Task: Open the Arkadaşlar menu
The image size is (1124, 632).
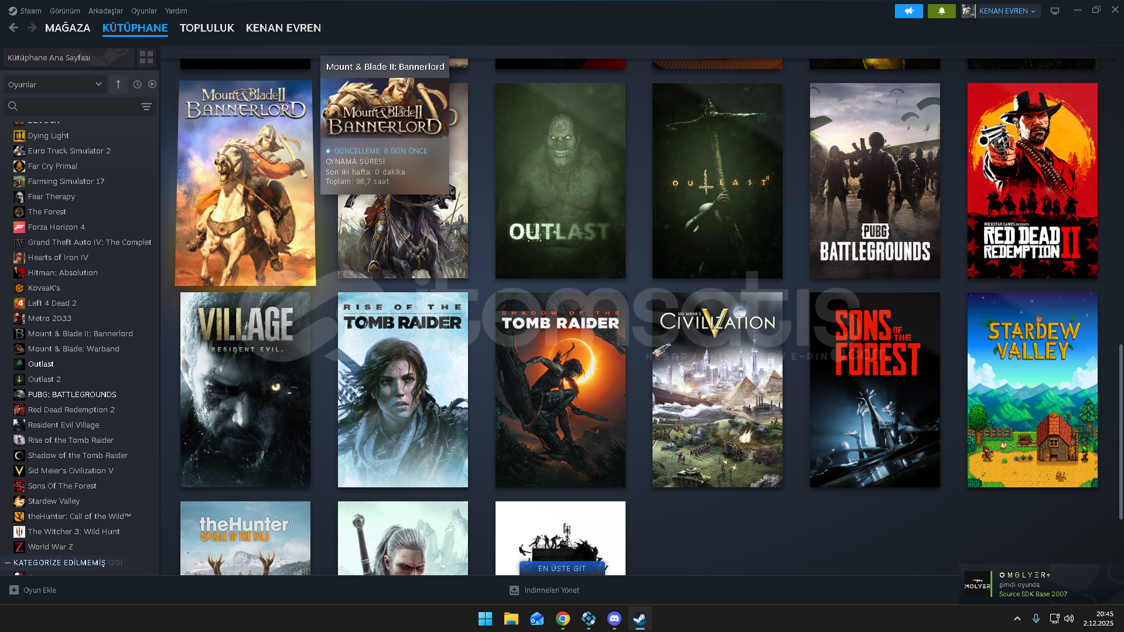Action: pos(105,11)
